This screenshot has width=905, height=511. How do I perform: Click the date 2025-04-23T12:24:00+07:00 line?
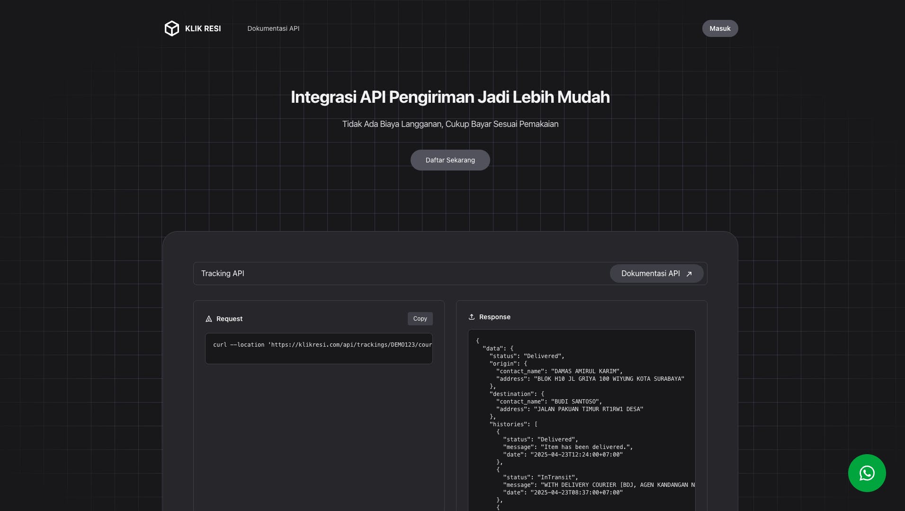coord(563,455)
